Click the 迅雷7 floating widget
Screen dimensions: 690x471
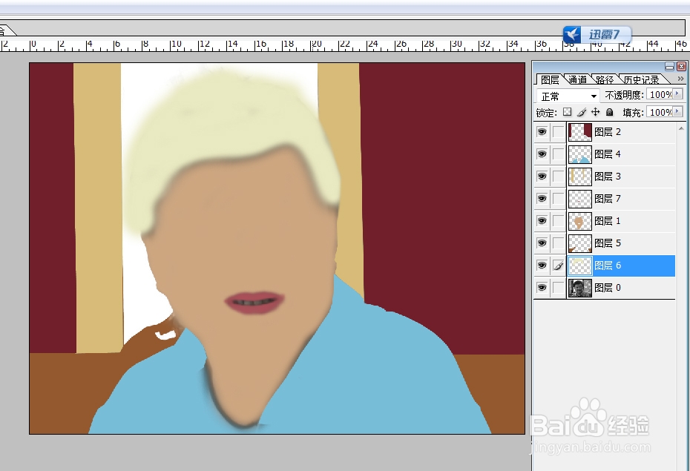click(x=597, y=34)
